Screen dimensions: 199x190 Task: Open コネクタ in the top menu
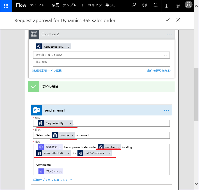point(95,5)
